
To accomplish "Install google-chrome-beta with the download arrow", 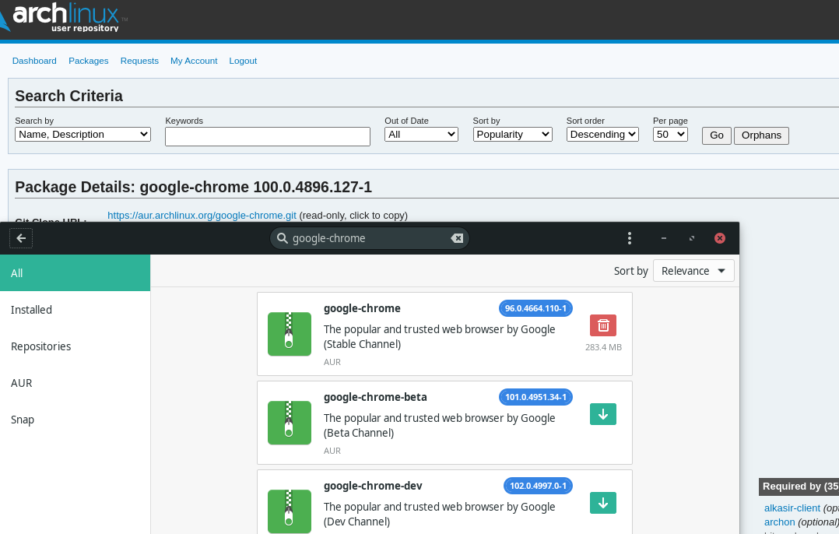I will (602, 414).
